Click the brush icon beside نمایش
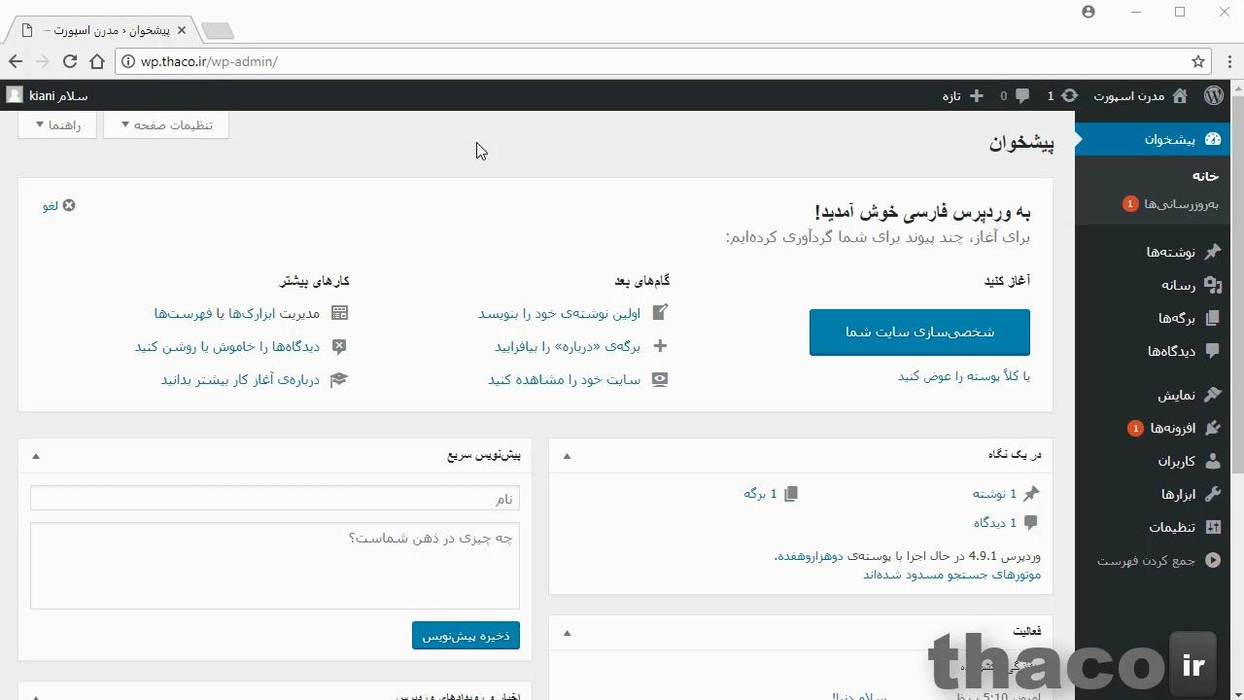The image size is (1244, 700). [x=1212, y=395]
